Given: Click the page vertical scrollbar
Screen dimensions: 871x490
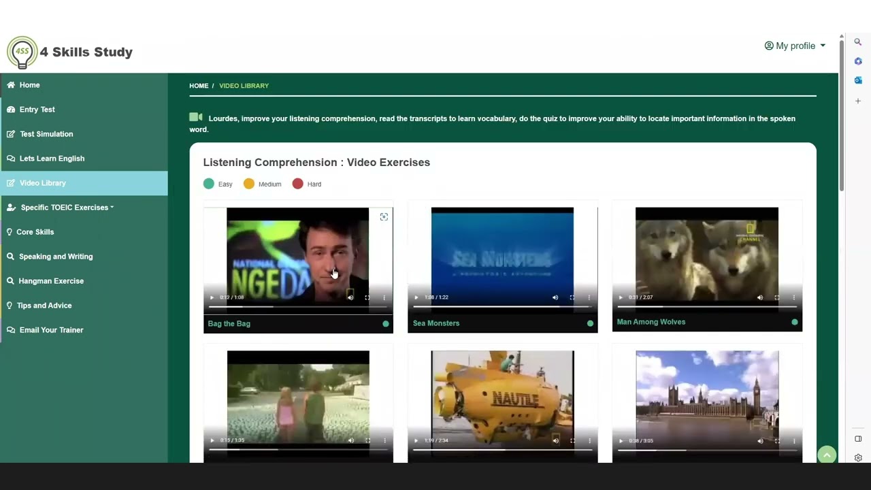Looking at the screenshot, I should tap(842, 114).
